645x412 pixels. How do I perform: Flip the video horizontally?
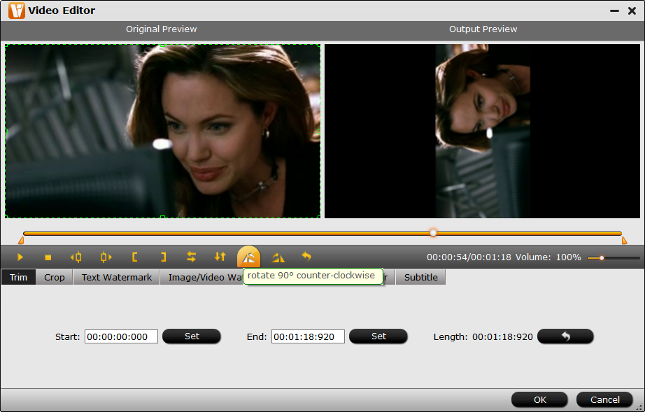191,257
